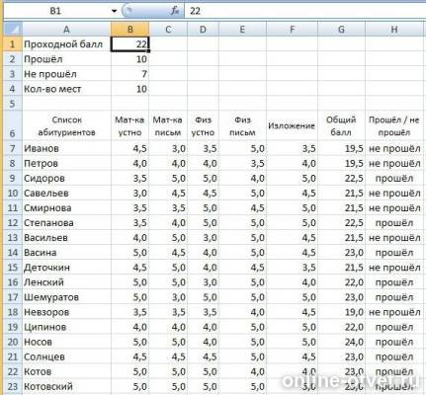Image resolution: width=426 pixels, height=395 pixels.
Task: Click the cell 'Савельев'
Action: tap(66, 193)
